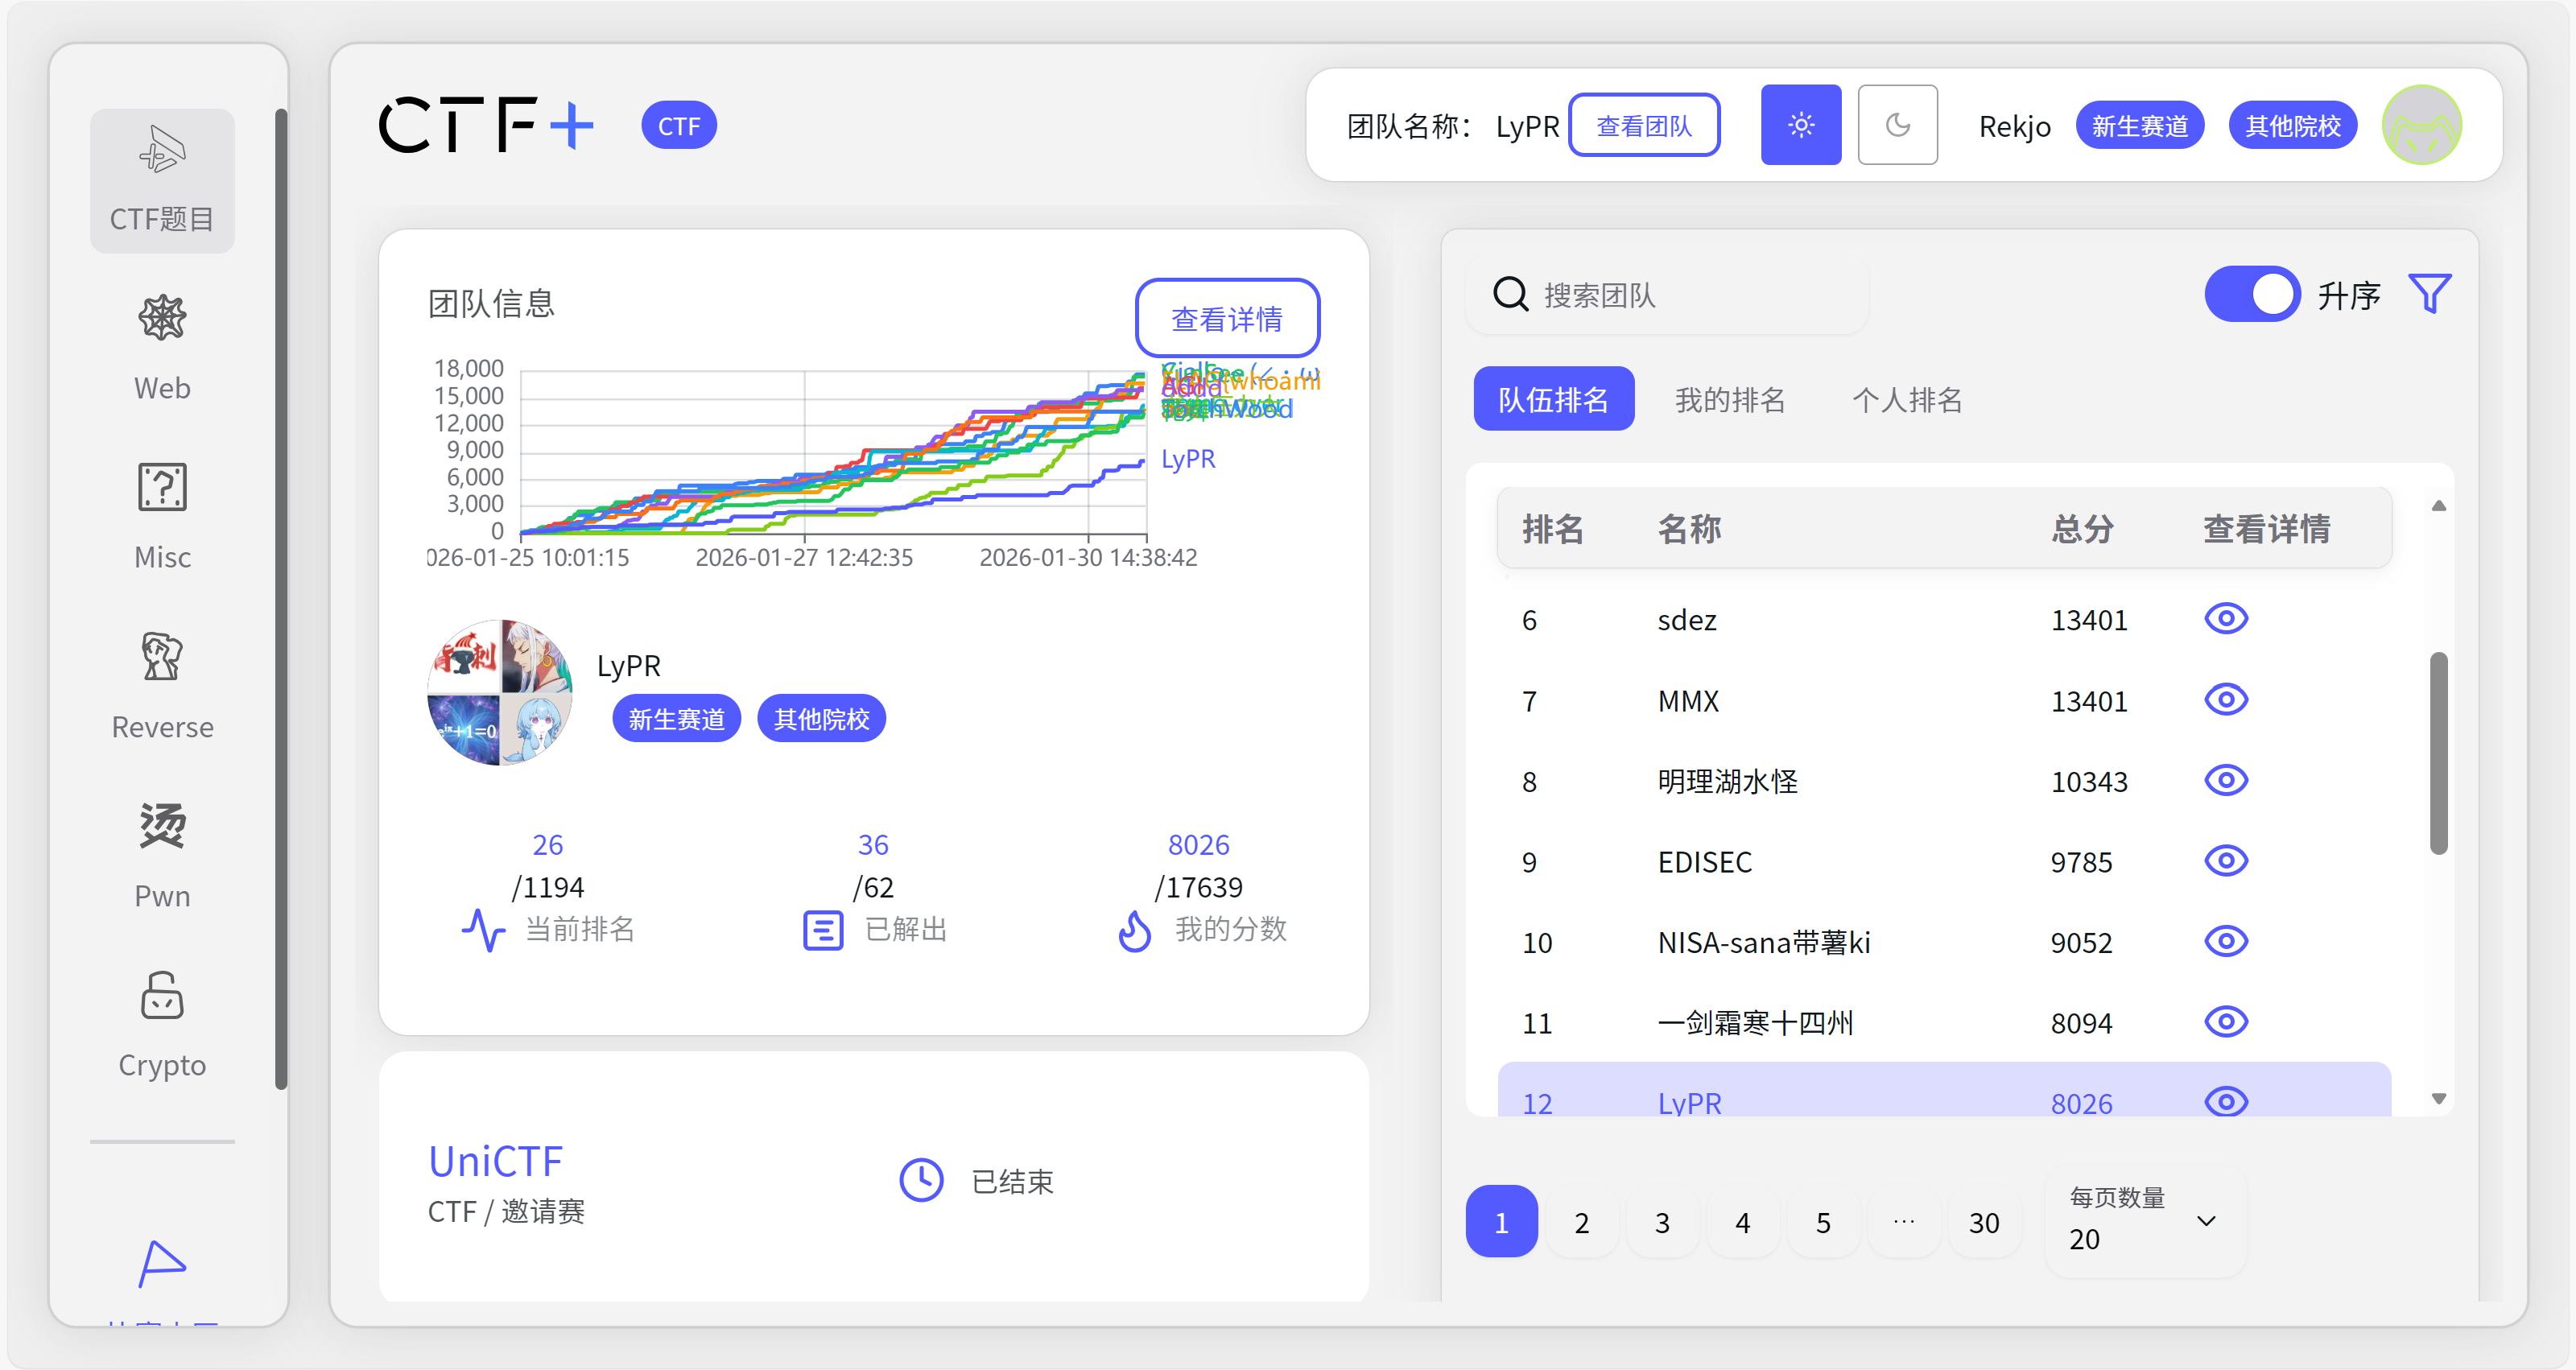This screenshot has height=1370, width=2576.
Task: Open the CTF题目 category in sidebar
Action: click(162, 180)
